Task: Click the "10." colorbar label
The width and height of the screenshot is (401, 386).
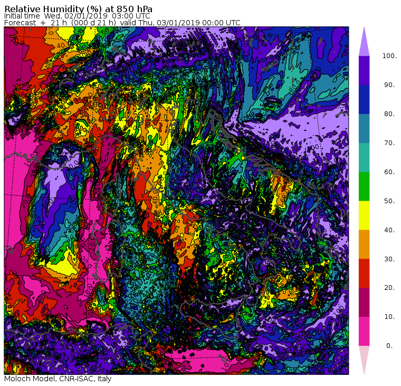Action: (x=389, y=317)
